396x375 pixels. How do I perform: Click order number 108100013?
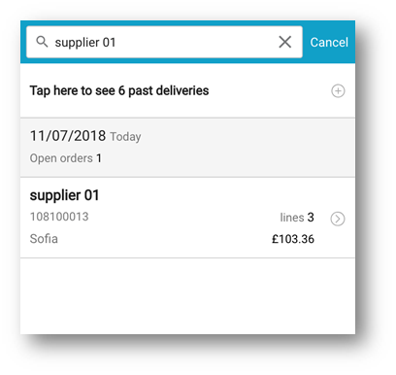coord(59,217)
